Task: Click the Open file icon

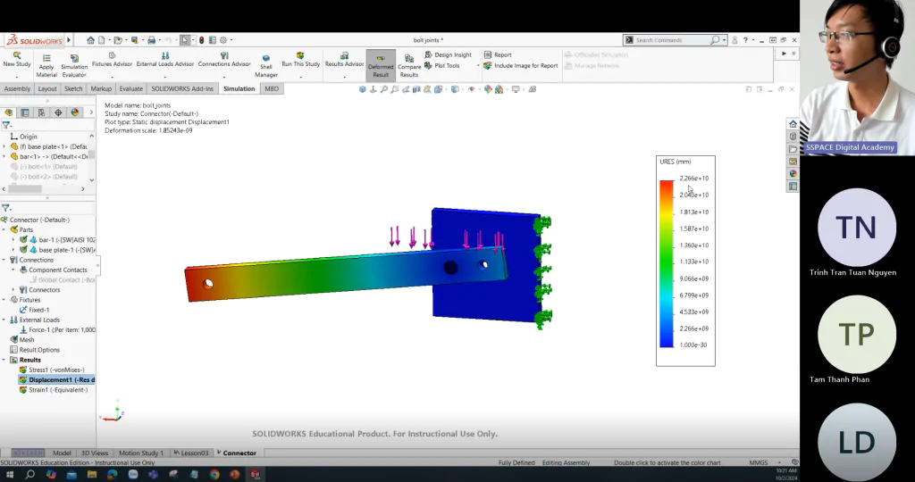Action: (x=118, y=40)
